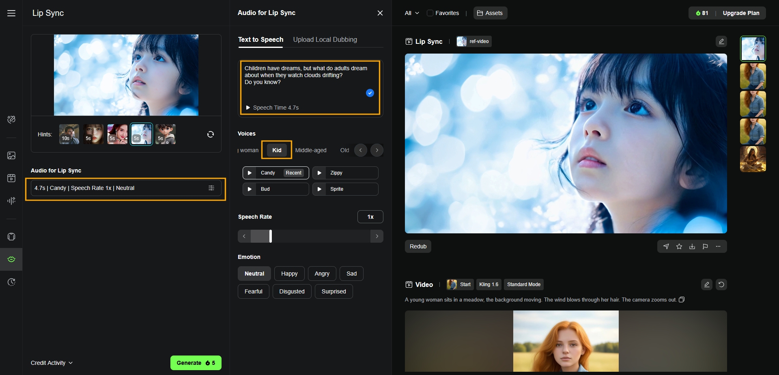The width and height of the screenshot is (779, 375).
Task: Open the image generation sidebar icon
Action: [11, 155]
